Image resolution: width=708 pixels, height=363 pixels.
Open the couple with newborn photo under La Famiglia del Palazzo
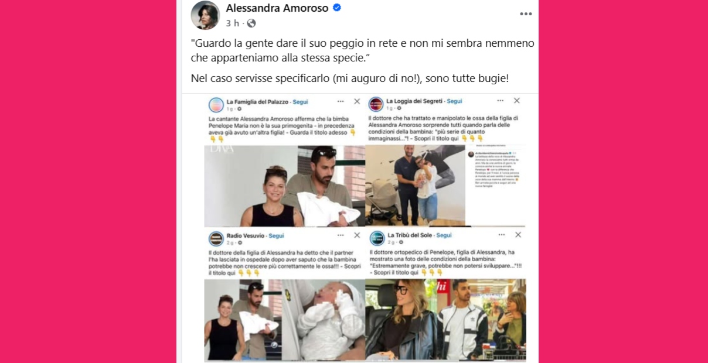coord(284,186)
